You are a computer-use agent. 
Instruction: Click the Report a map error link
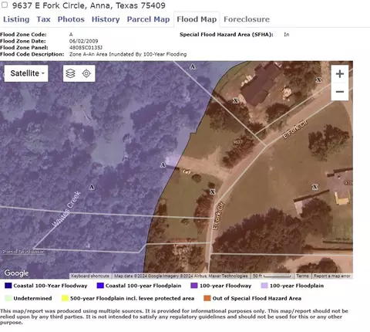[332, 276]
